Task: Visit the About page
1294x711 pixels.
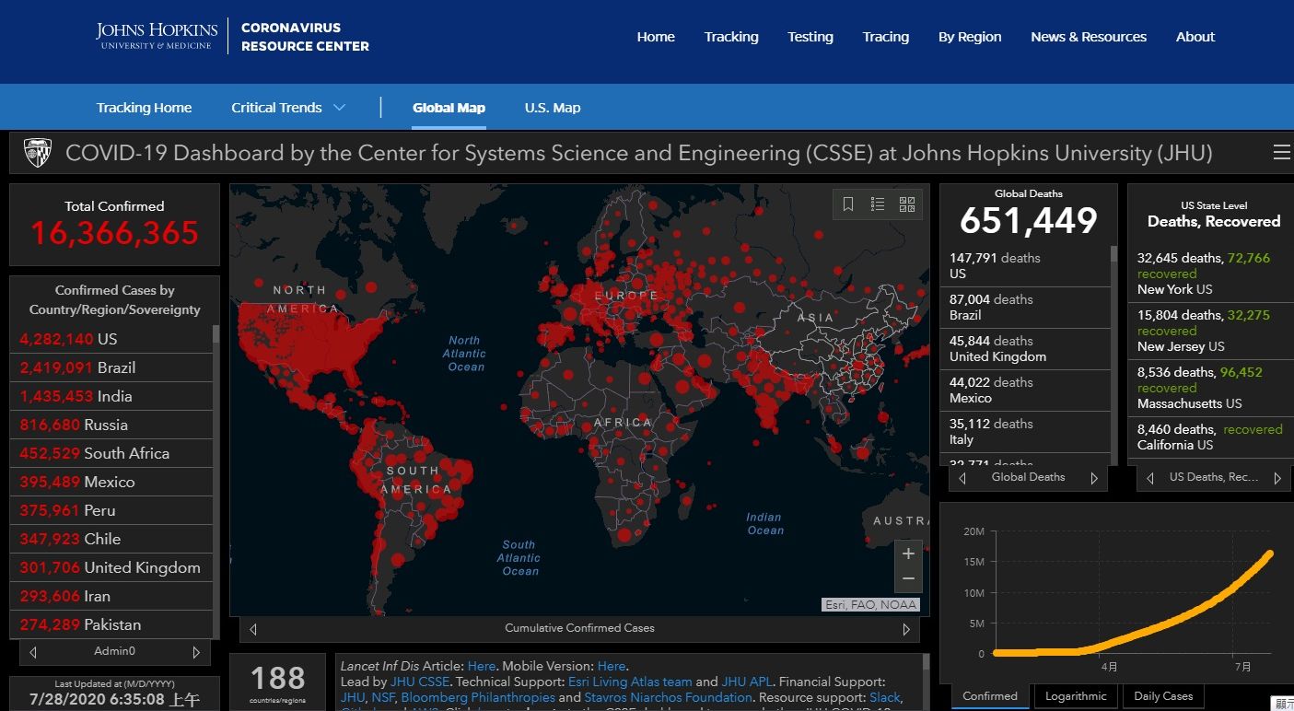Action: pyautogui.click(x=1195, y=37)
